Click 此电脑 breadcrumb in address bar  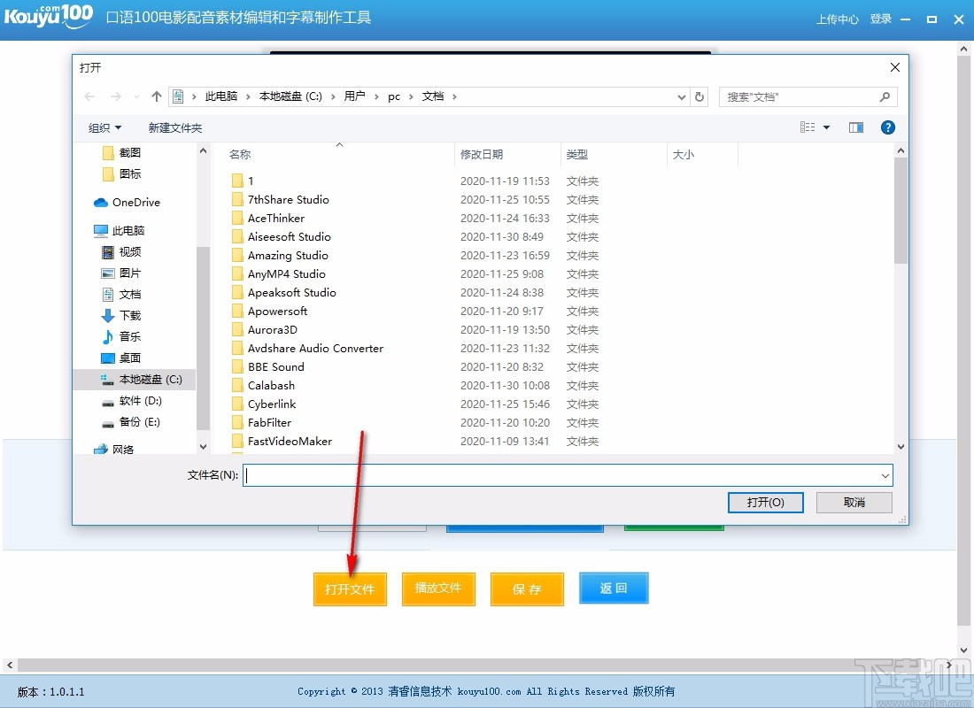[x=221, y=96]
